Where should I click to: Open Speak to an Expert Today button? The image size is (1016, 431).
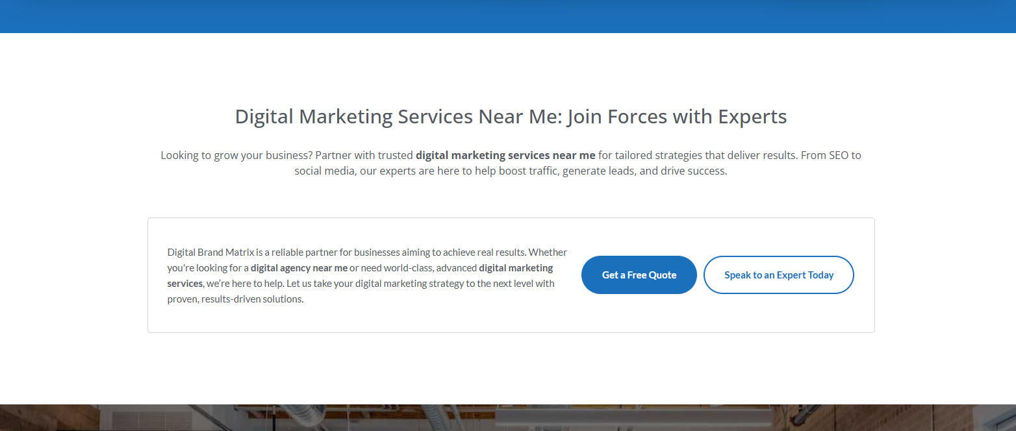tap(779, 275)
